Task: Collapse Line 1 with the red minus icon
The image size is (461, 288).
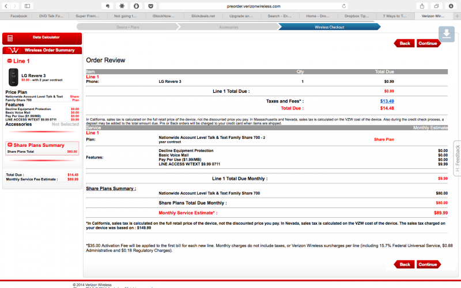Action: point(9,61)
